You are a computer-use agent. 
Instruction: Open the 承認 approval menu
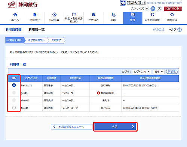click(113, 18)
